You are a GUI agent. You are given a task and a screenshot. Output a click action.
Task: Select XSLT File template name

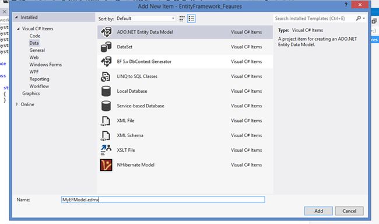[126, 150]
